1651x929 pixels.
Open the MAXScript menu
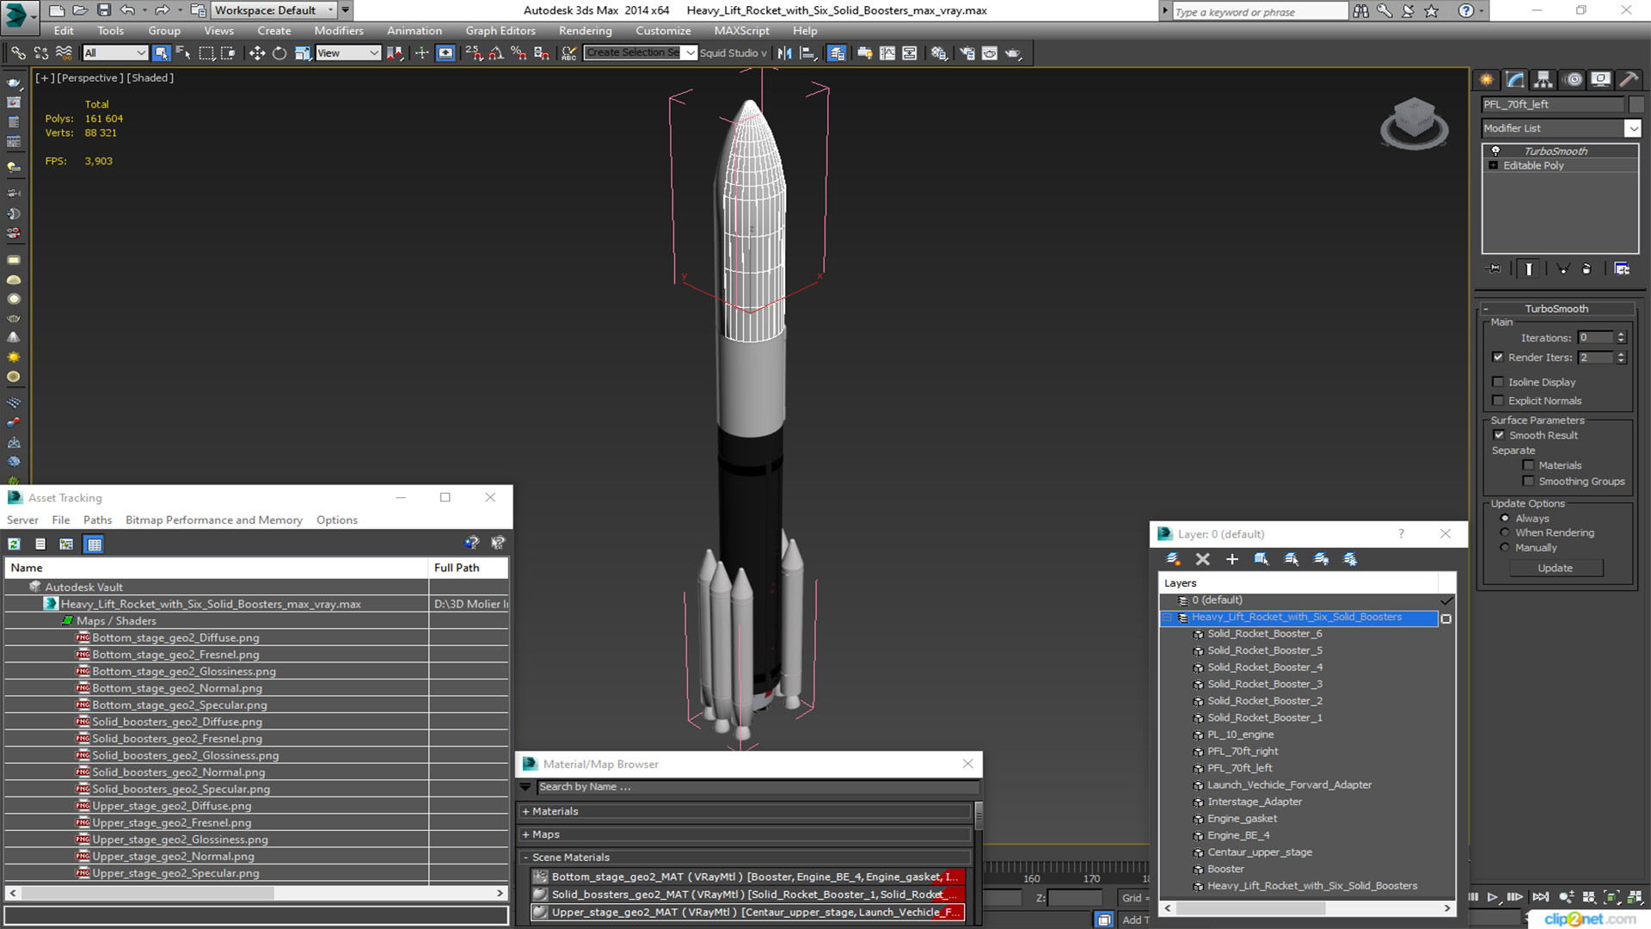pos(741,31)
